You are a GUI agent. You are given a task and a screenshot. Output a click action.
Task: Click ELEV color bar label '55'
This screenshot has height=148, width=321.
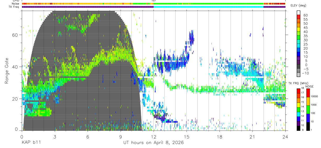pos(305,20)
